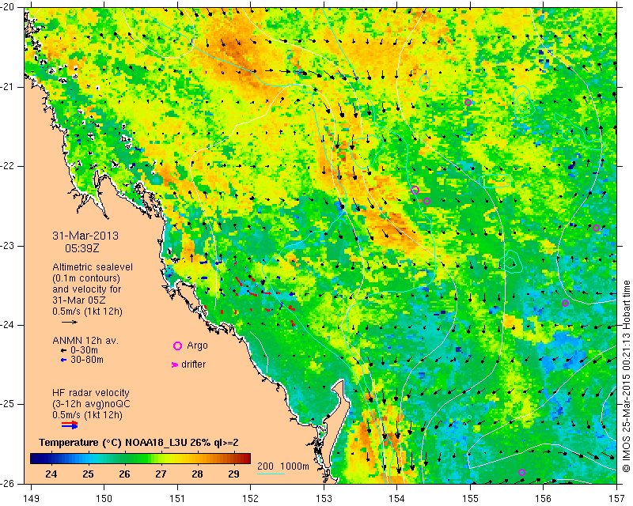Click the 'ANMN 12h av.' legend heading
Viewport: 633px width, 506px height.
[85, 341]
